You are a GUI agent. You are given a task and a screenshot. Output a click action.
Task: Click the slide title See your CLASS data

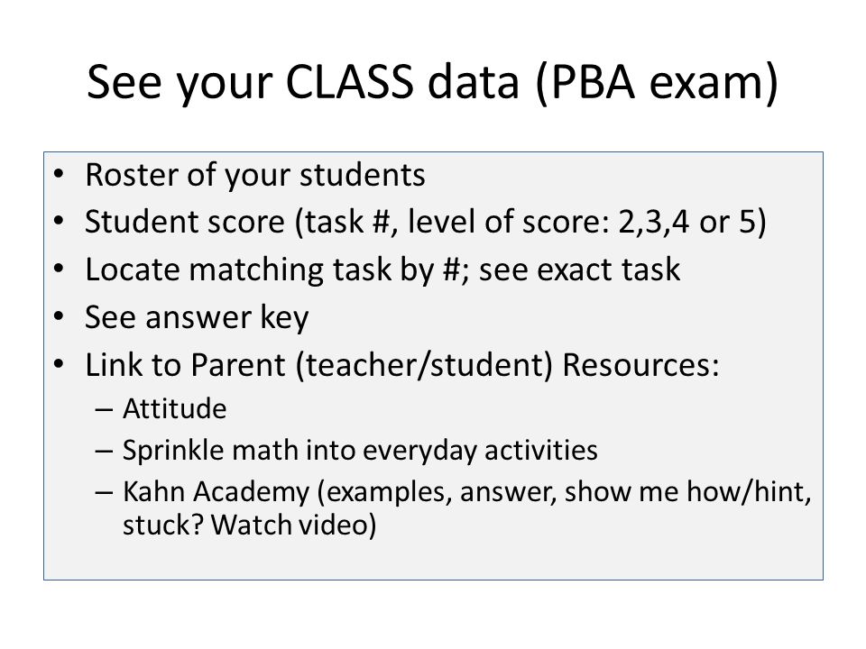[x=432, y=82]
